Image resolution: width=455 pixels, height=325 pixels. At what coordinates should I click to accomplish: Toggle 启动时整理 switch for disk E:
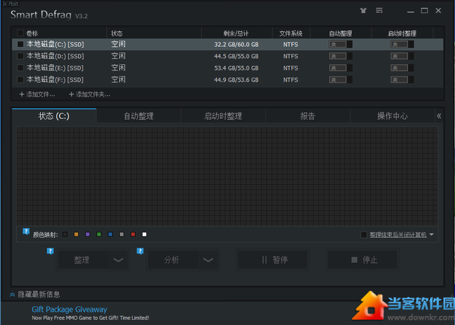click(x=402, y=68)
